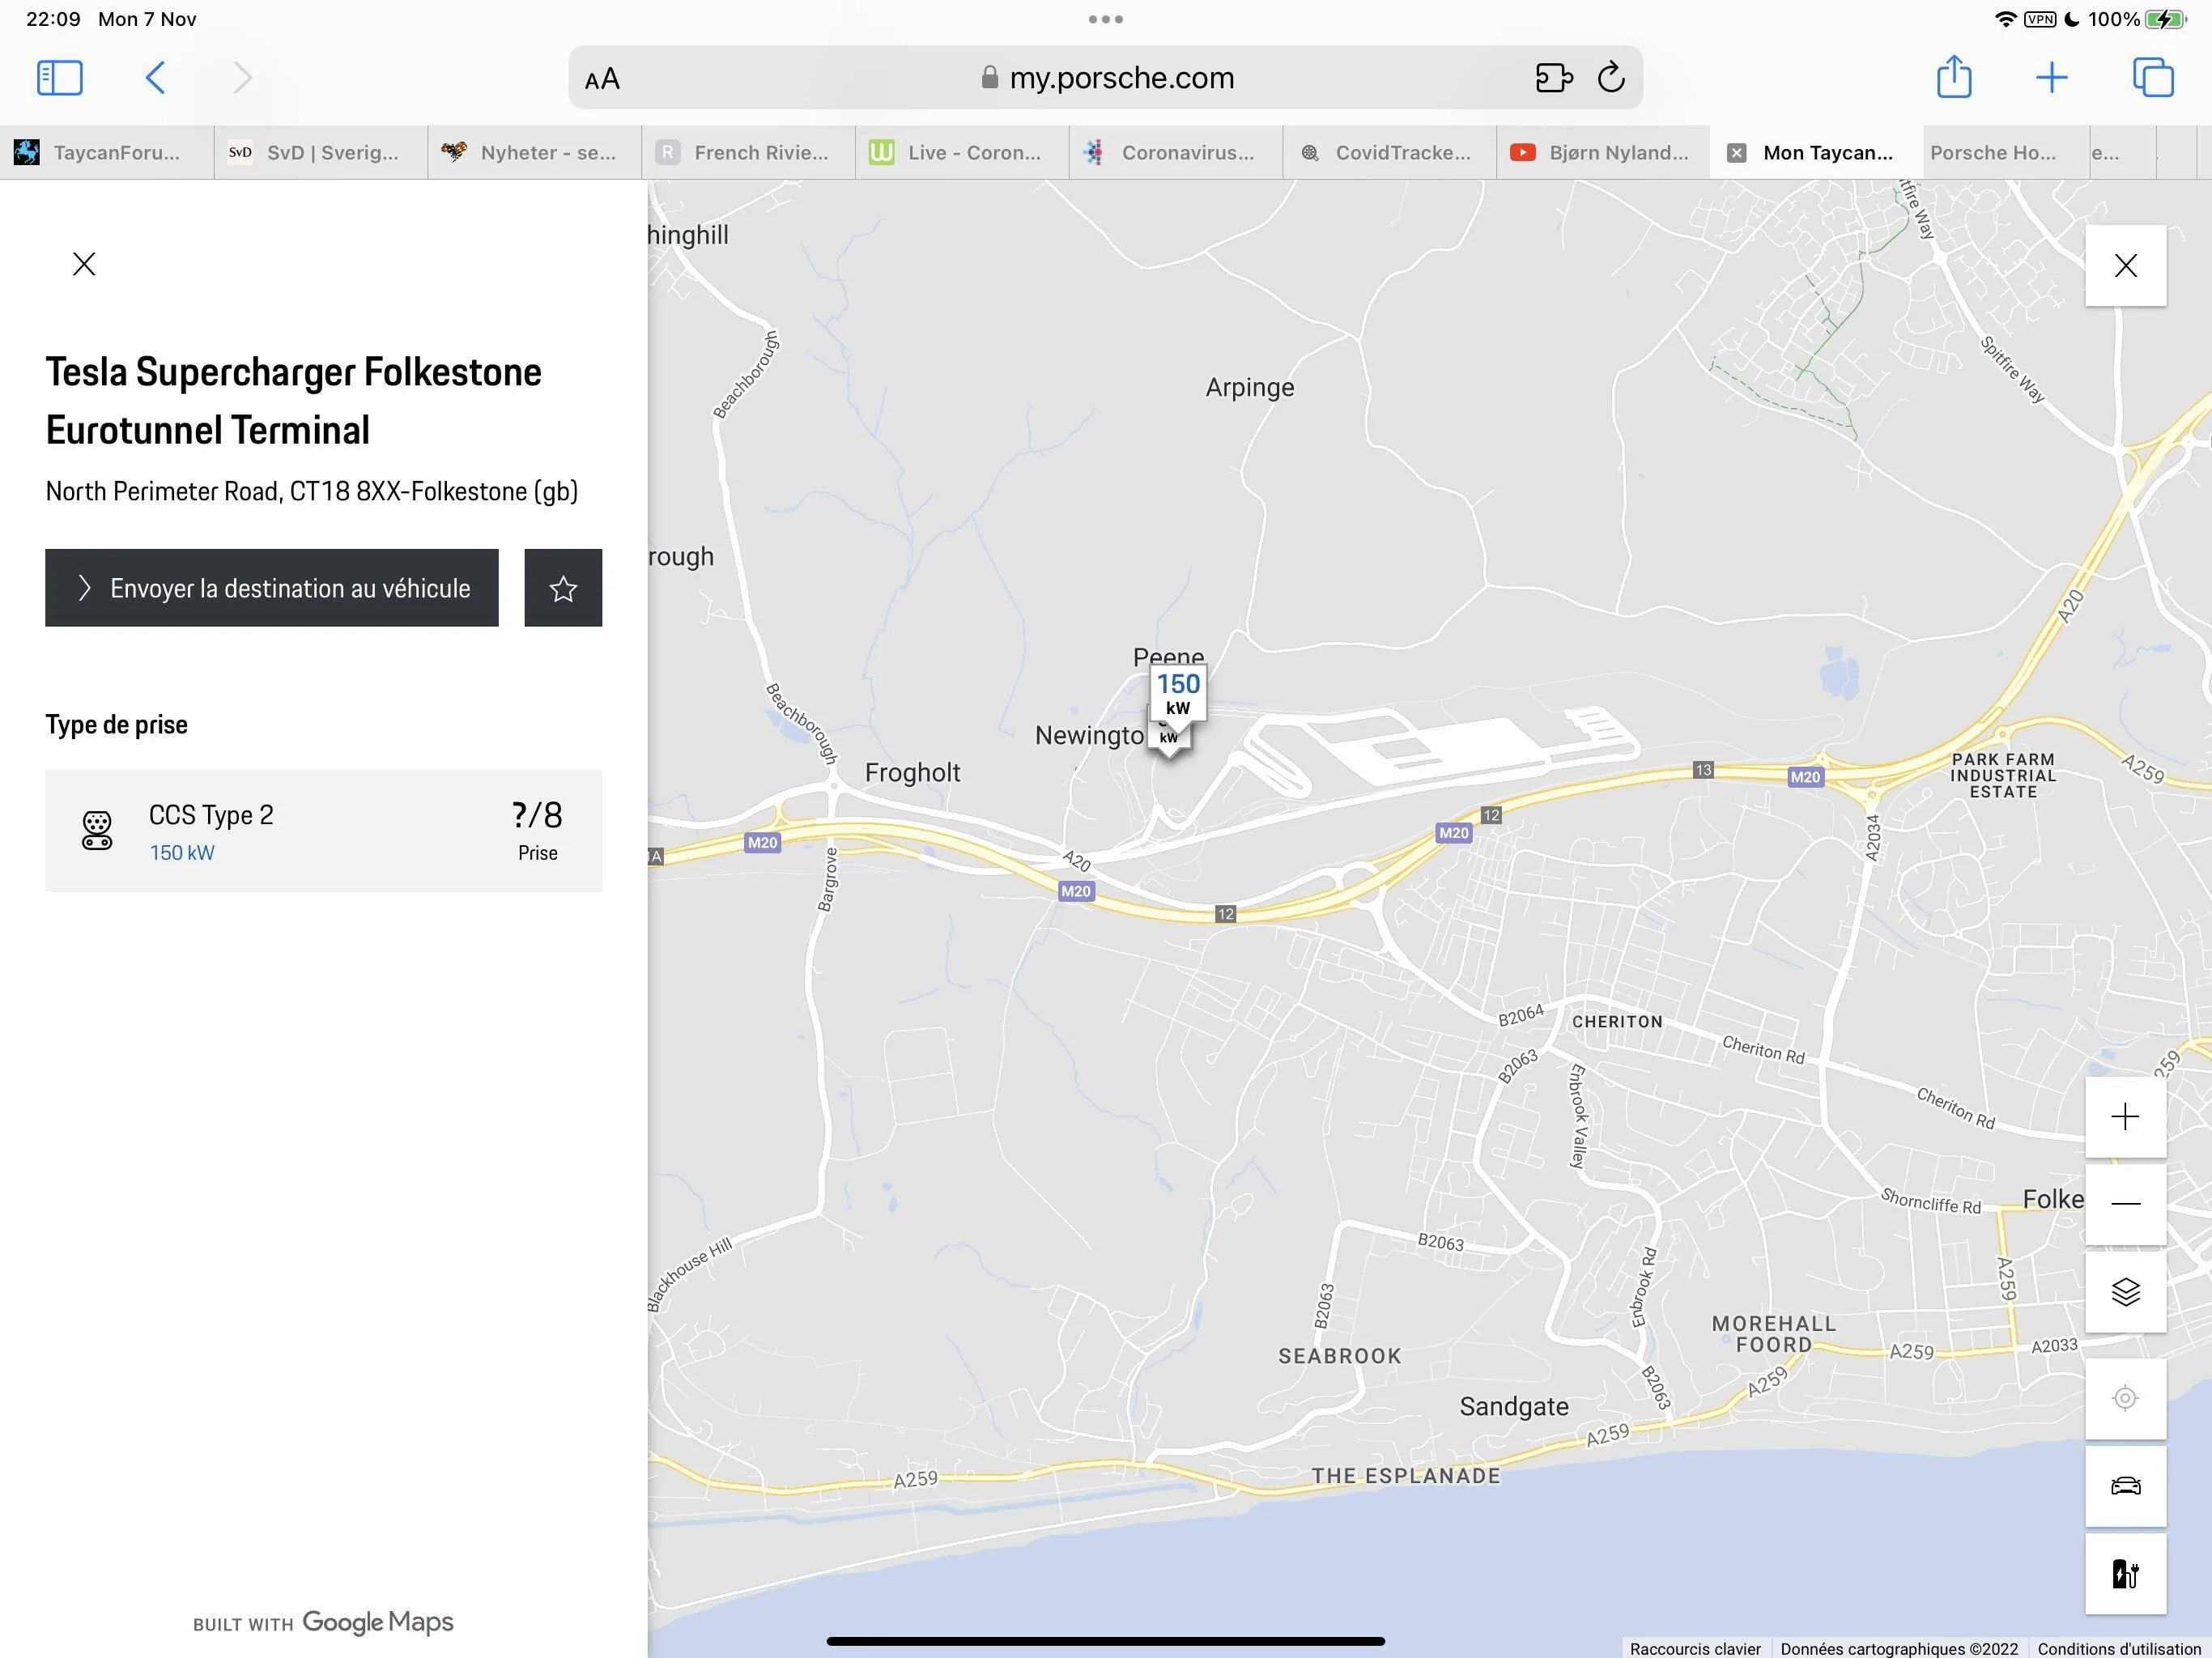The image size is (2212, 1658).
Task: Switch to the Live - Coron... tab
Action: pyautogui.click(x=962, y=153)
